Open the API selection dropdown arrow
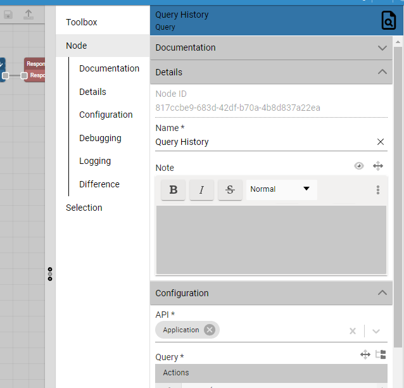This screenshot has width=404, height=388. coord(376,330)
